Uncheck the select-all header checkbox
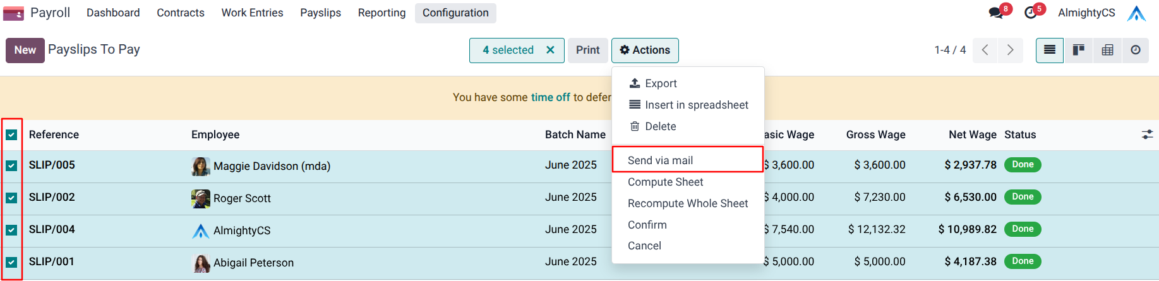The height and width of the screenshot is (281, 1159). point(11,135)
